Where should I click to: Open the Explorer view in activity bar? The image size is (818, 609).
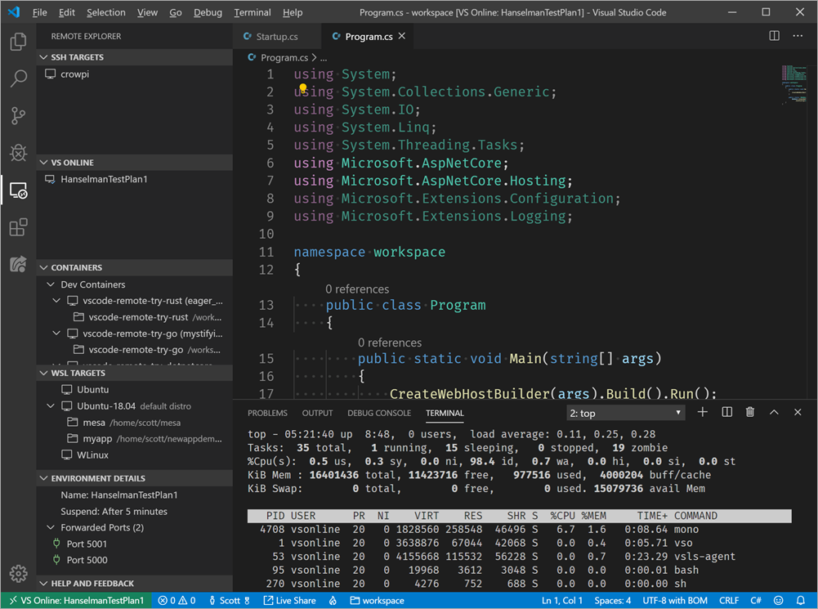(18, 41)
